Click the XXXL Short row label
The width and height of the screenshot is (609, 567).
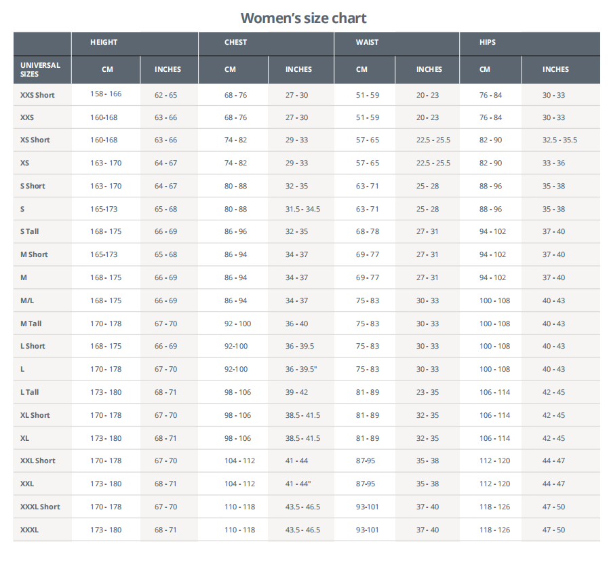point(40,507)
